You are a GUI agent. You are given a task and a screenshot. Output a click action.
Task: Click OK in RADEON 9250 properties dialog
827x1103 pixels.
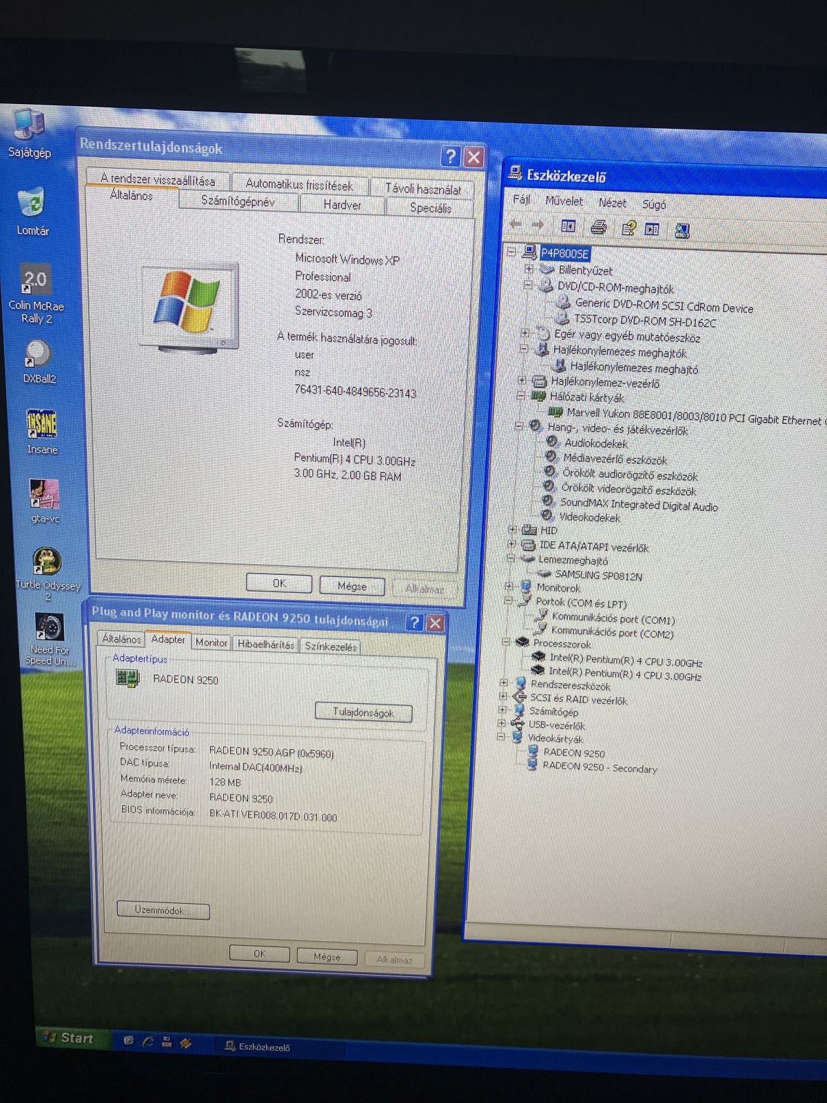point(259,953)
